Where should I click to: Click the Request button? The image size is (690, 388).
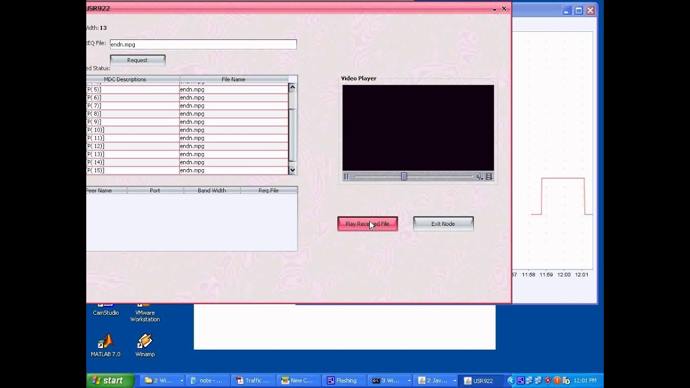[137, 60]
